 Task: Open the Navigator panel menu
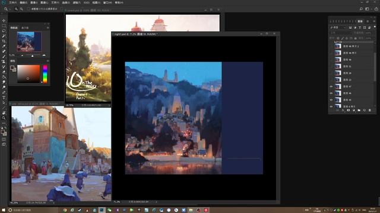pyautogui.click(x=47, y=28)
